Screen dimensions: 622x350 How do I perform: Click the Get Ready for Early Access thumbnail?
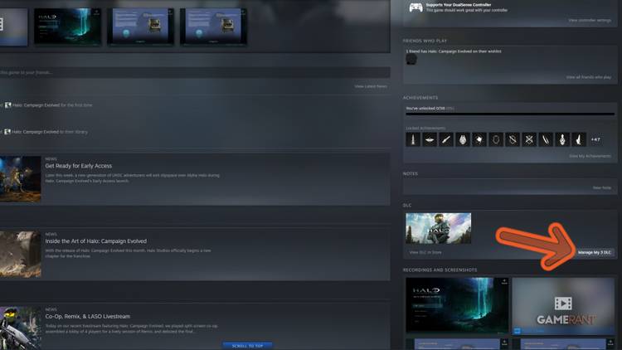[20, 179]
